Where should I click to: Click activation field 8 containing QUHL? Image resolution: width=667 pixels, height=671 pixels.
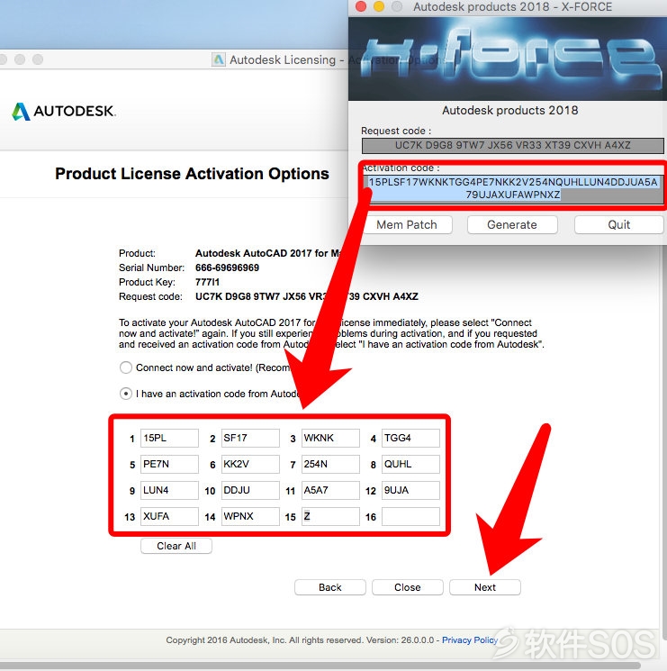410,465
